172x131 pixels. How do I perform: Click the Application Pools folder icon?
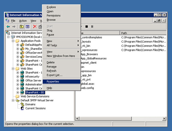(18, 41)
